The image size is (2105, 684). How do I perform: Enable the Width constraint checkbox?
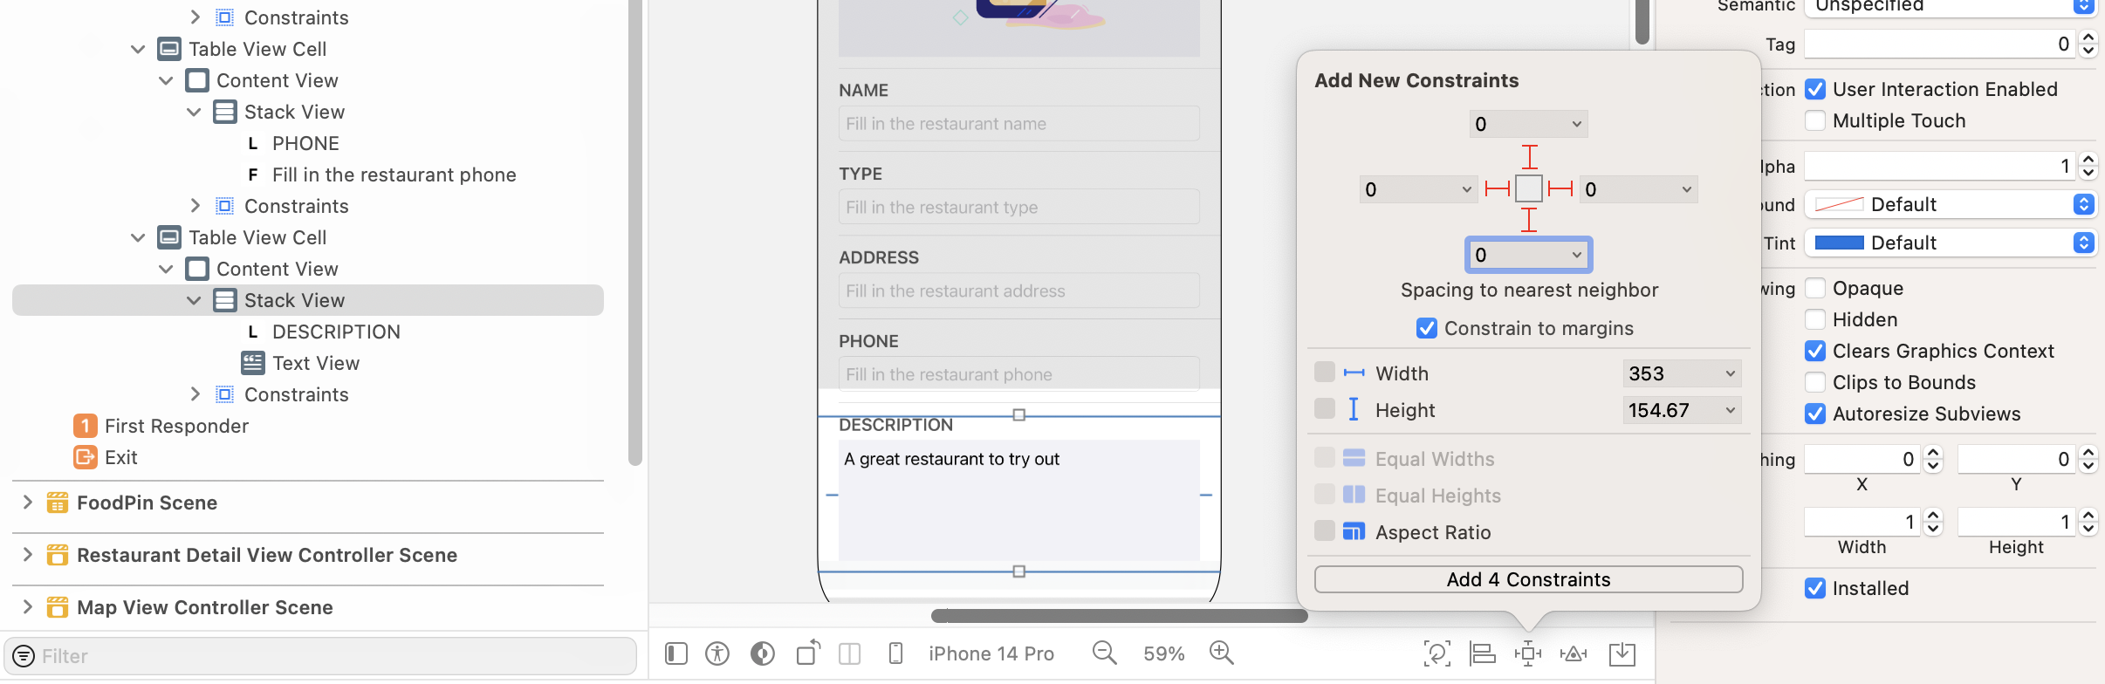click(1325, 373)
